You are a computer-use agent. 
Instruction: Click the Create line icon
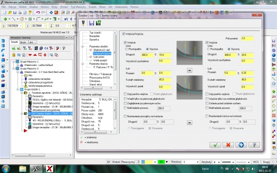[x=13, y=19]
